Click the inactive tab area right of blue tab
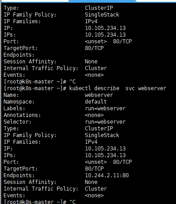Image resolution: width=176 pixels, height=204 pixels. [156, 1]
